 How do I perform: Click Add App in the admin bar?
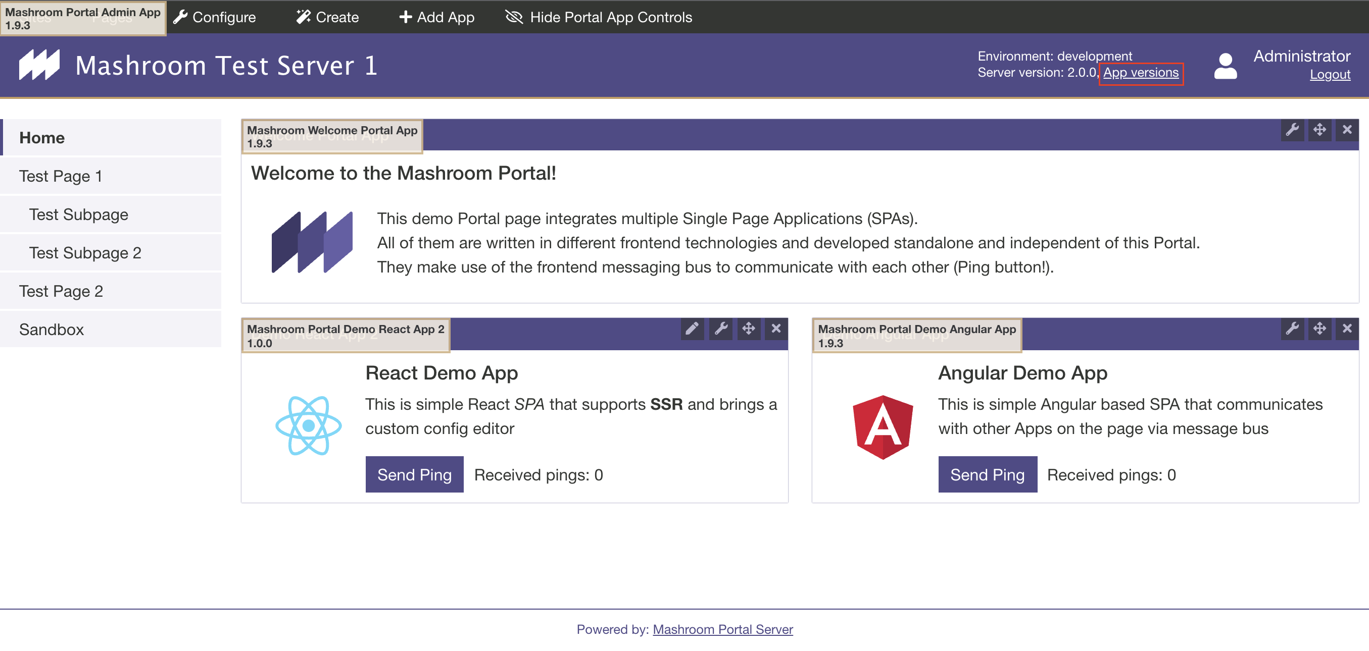pyautogui.click(x=436, y=17)
